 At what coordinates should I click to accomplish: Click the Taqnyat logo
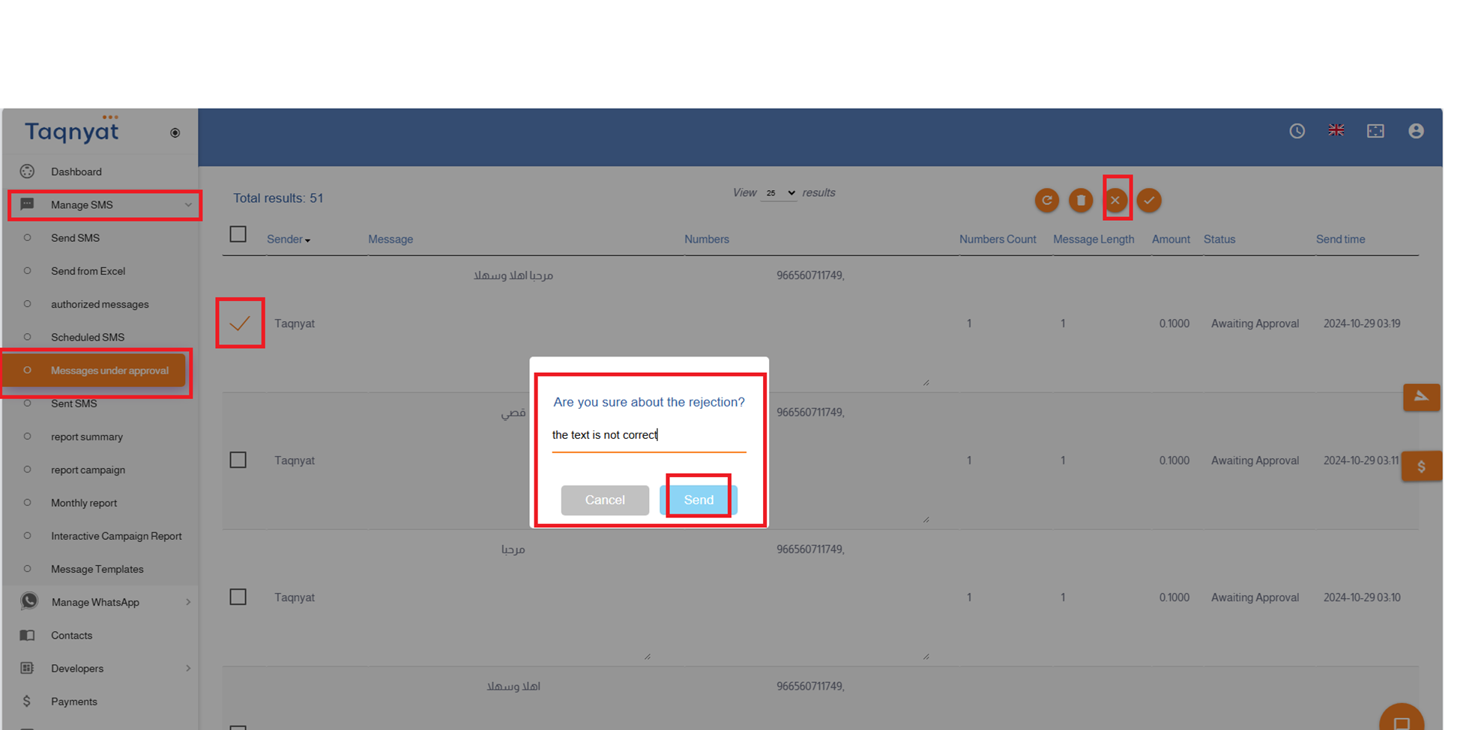pos(72,130)
